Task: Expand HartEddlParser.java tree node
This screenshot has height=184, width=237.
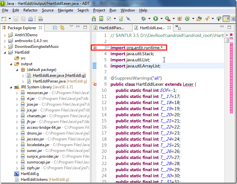Action: 23,82
